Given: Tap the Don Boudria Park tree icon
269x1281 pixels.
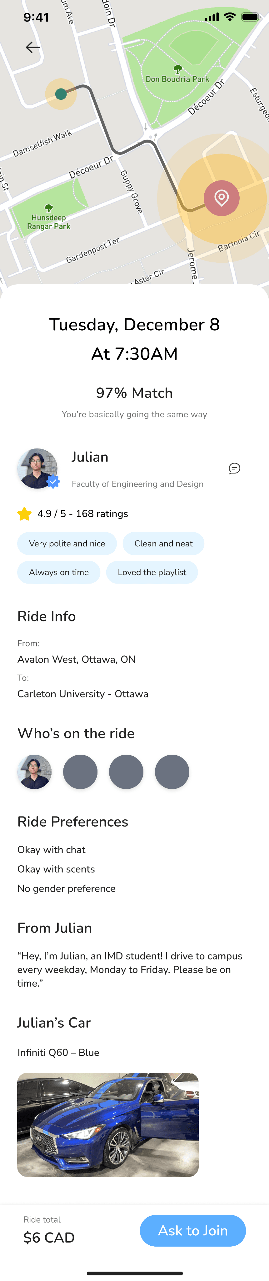Looking at the screenshot, I should pos(177,68).
